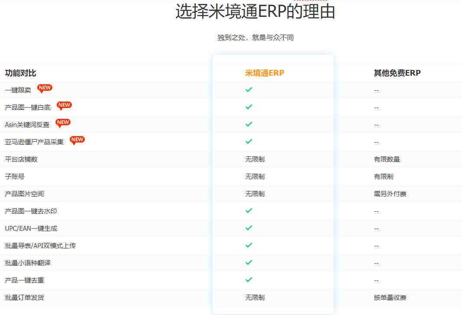Click the page heading 选择米境通ERP的理由

coord(255,12)
